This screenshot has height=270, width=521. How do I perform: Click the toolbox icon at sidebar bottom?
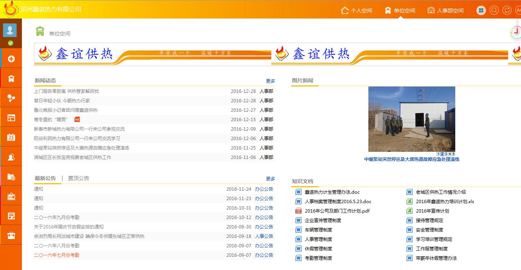tap(10, 235)
